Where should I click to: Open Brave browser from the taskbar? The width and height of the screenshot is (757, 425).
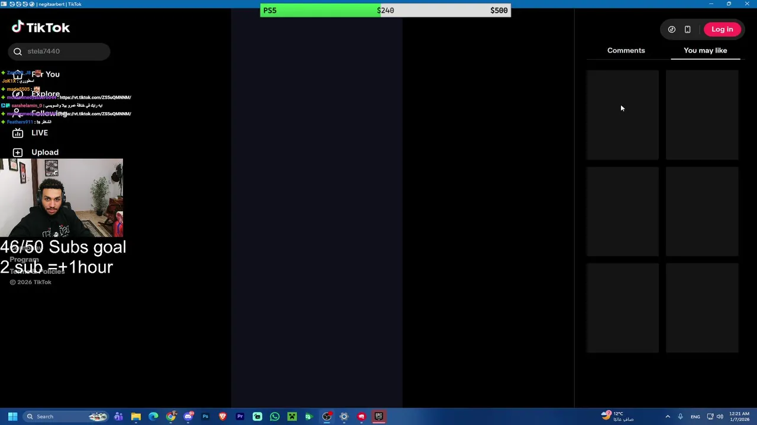222,417
